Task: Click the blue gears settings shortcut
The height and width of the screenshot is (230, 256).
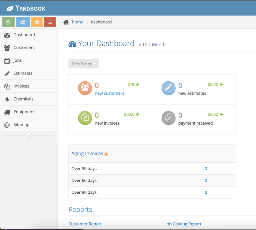Action: (x=23, y=22)
